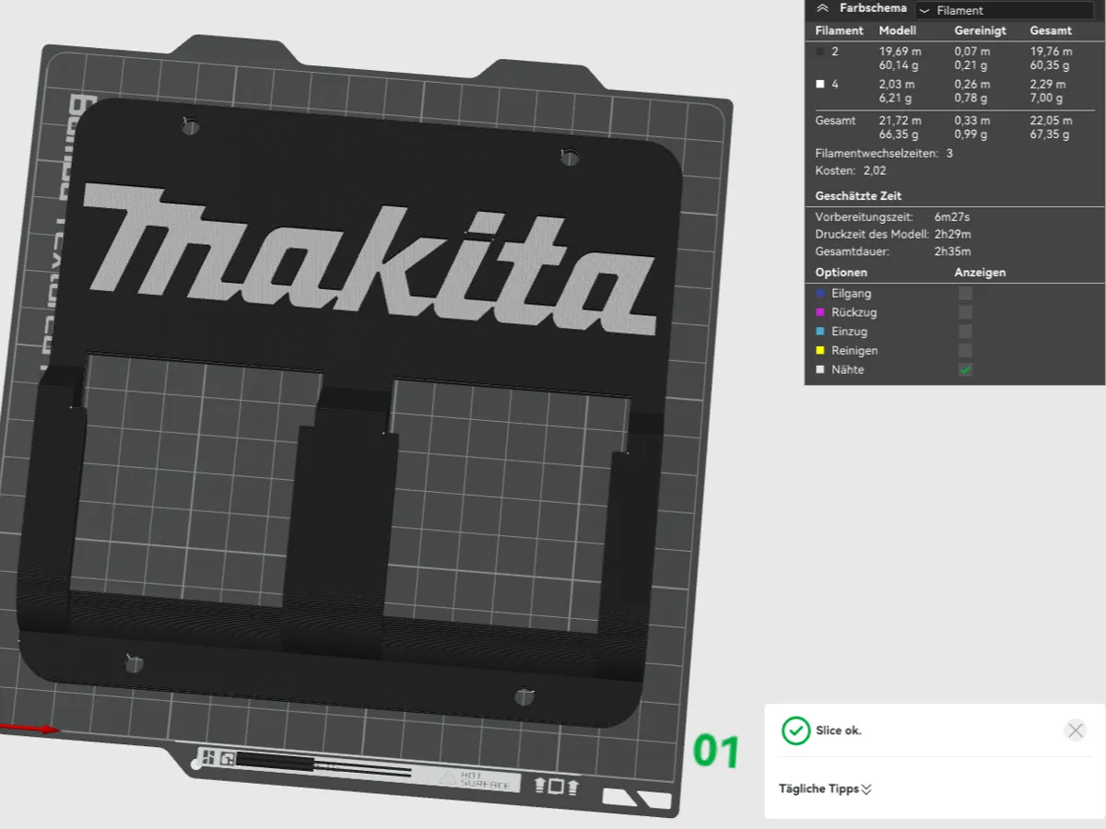Enable the Rückzug display checkbox
This screenshot has height=829, width=1106.
[965, 312]
